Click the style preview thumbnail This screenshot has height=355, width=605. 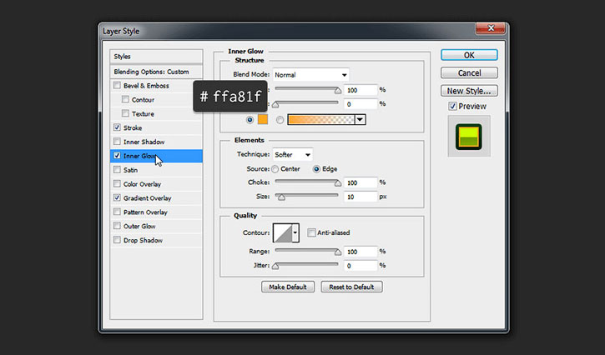(x=469, y=137)
